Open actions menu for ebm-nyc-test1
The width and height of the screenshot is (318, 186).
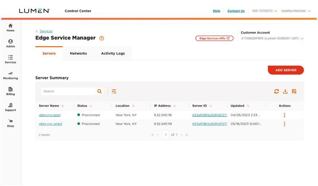tap(284, 115)
